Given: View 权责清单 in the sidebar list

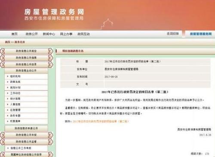Looking at the screenshot, I should click(15, 121).
